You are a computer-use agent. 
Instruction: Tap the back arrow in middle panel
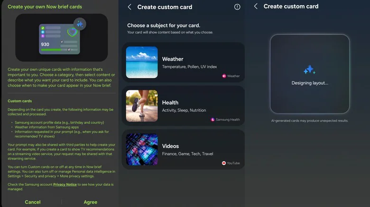[x=129, y=7]
